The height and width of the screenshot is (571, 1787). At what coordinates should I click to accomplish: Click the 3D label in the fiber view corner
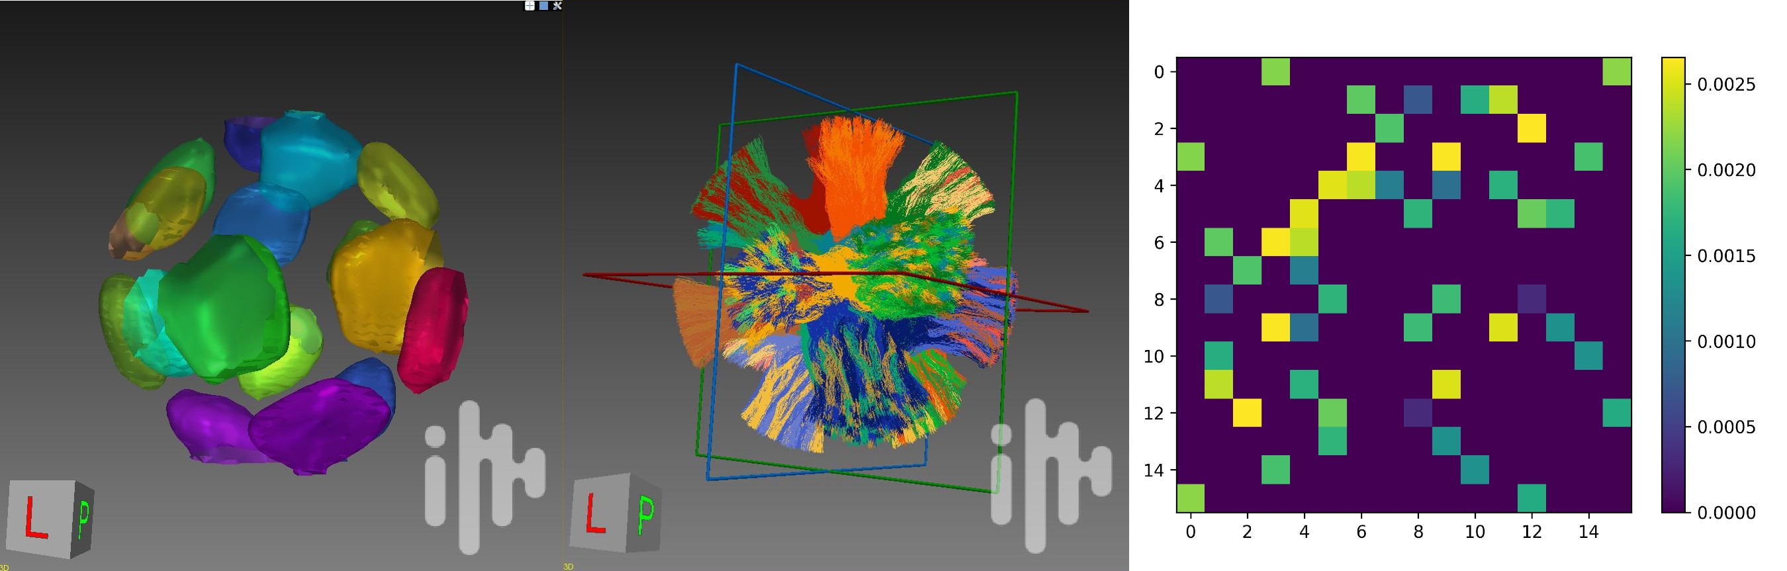(568, 567)
